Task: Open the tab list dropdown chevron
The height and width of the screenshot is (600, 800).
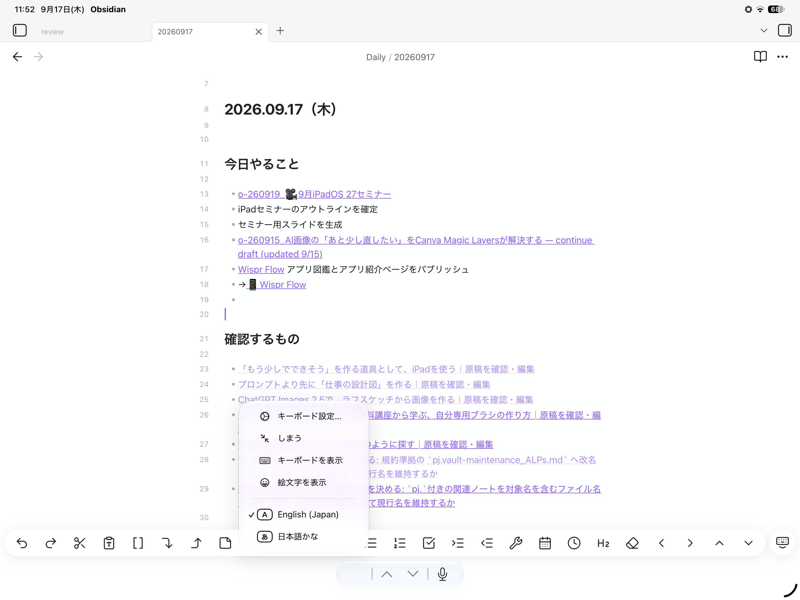Action: tap(764, 31)
